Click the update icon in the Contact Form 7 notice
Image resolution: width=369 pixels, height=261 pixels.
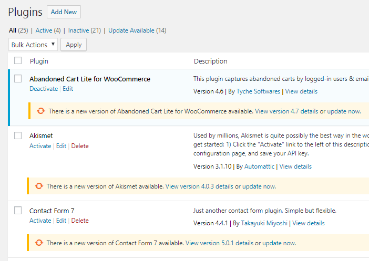[x=38, y=243]
